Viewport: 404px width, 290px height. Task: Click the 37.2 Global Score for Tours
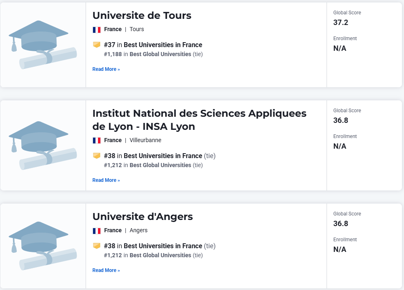pos(340,23)
